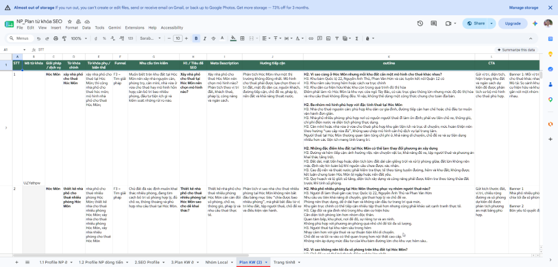Screen dimensions: 558x267
Task: Click the Upgrade button
Action: click(512, 23)
